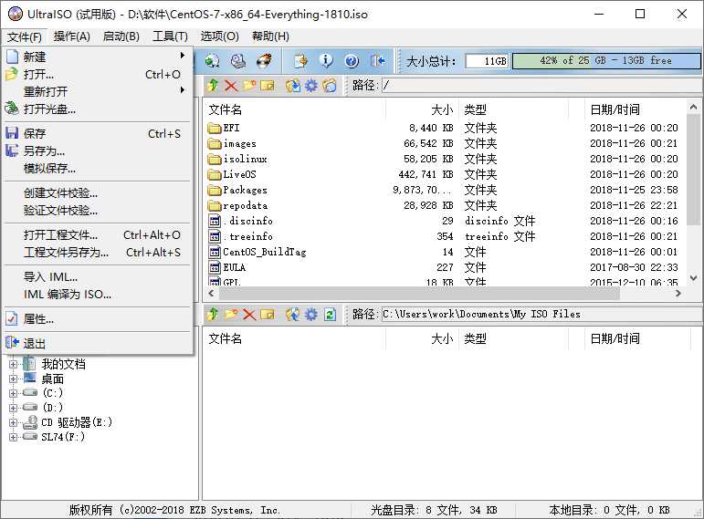Sort local list by 大小 column header

click(x=422, y=338)
